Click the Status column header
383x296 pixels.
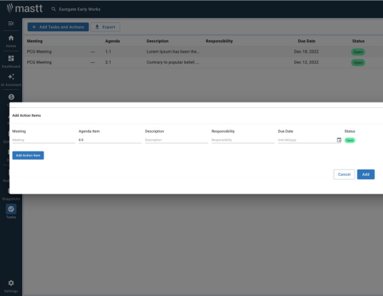coord(358,41)
